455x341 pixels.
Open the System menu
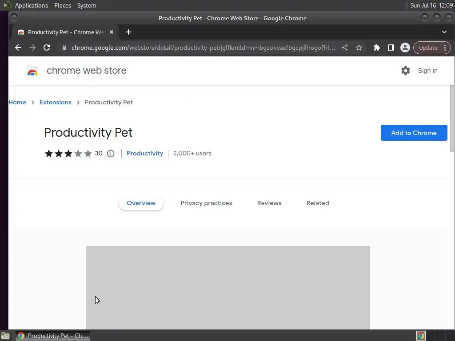[x=87, y=5]
